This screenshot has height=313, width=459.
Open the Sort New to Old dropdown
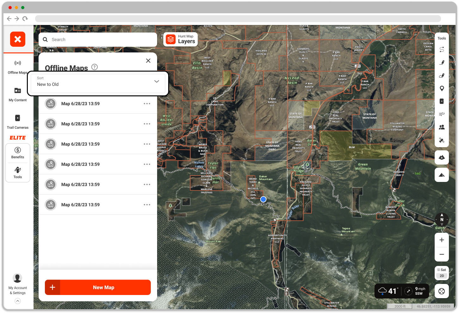(x=98, y=83)
